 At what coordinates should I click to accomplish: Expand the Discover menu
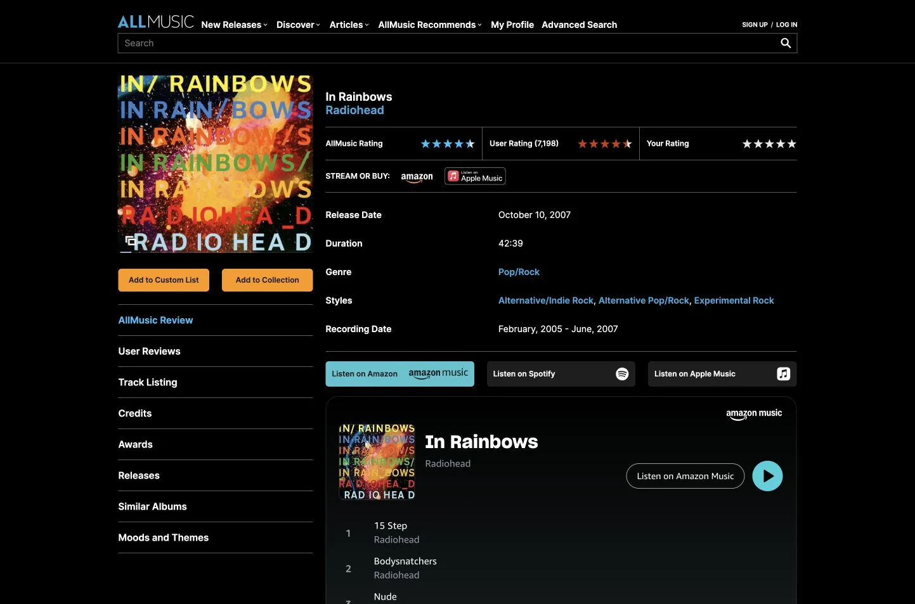point(298,25)
